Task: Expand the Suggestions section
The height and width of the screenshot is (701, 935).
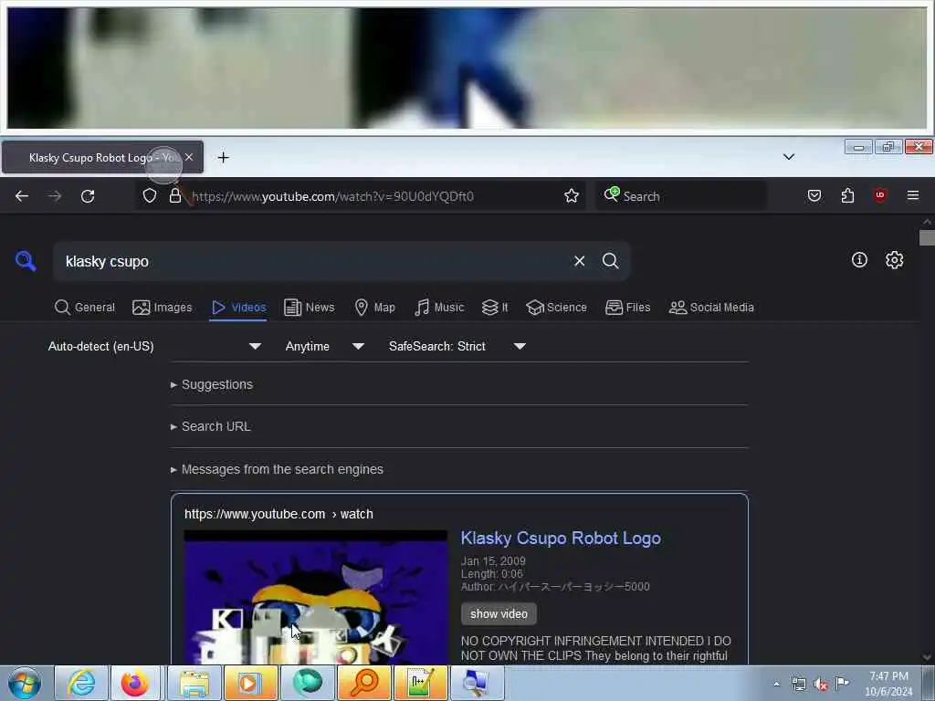Action: [x=212, y=384]
